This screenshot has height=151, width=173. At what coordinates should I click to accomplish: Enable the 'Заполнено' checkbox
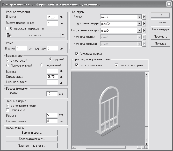8,110
